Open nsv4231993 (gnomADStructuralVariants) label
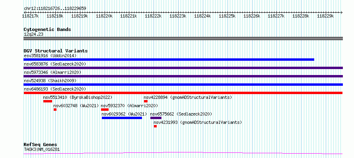Image resolution: width=354 pixels, height=158 pixels. [x=198, y=122]
